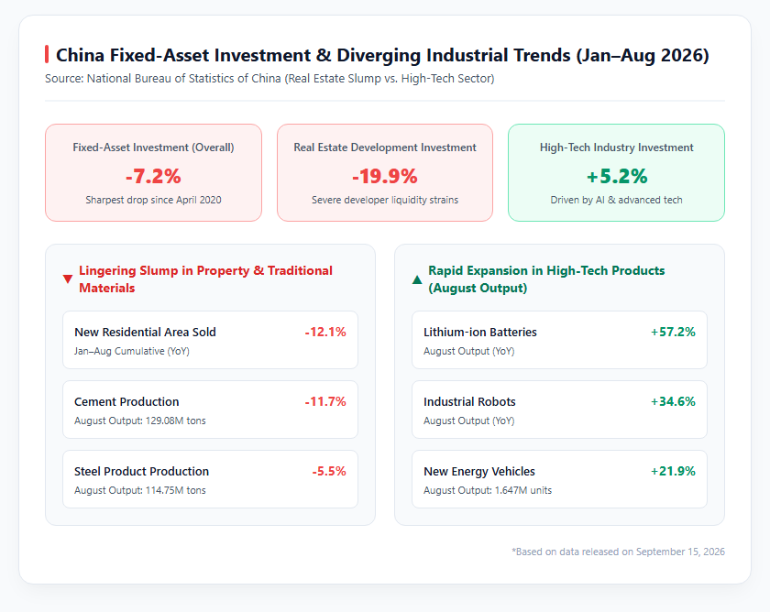The height and width of the screenshot is (612, 770).
Task: Click the 'Lingering Slump in Property' section heading
Action: tap(205, 279)
